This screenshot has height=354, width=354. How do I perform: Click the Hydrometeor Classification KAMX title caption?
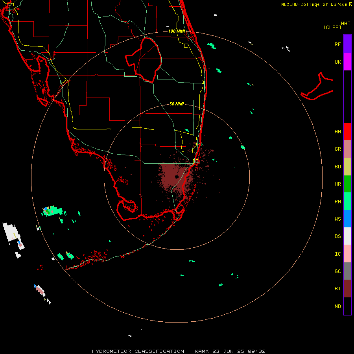coord(179,351)
